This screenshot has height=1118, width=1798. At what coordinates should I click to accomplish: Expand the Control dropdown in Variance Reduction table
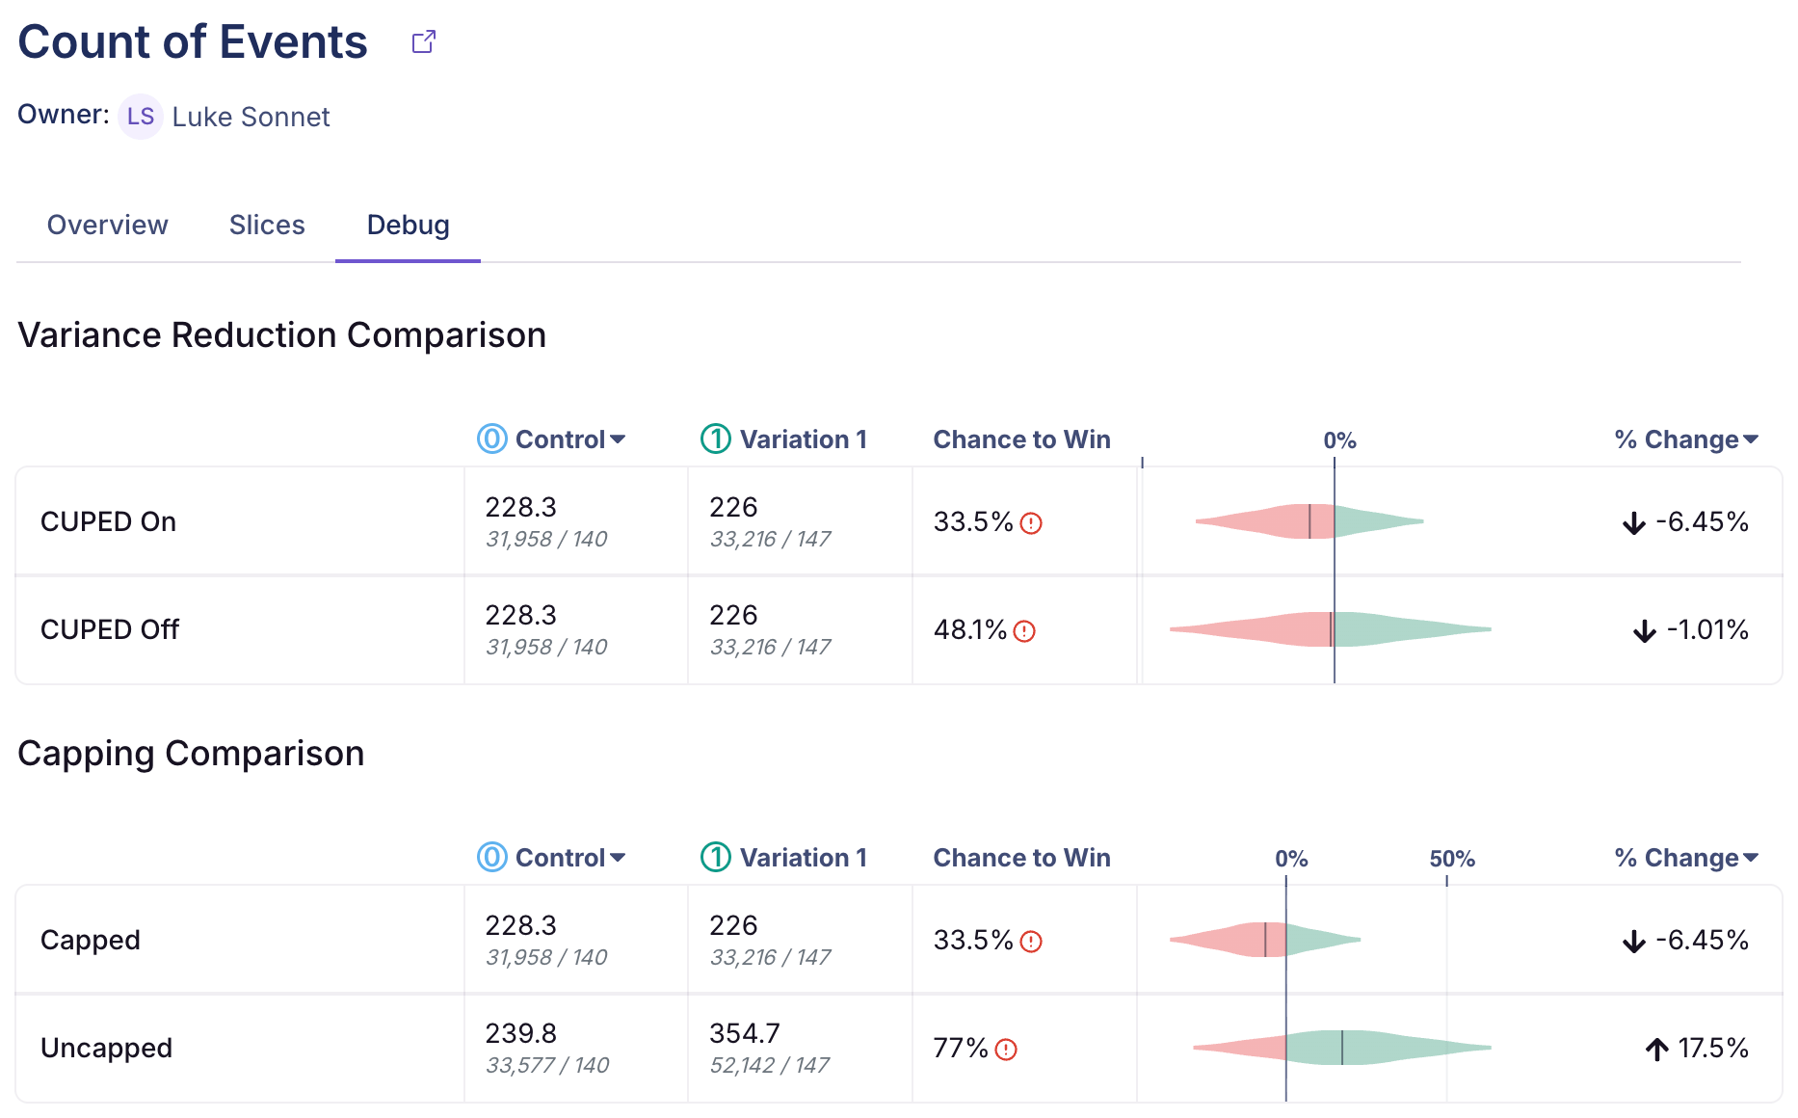[x=618, y=439]
